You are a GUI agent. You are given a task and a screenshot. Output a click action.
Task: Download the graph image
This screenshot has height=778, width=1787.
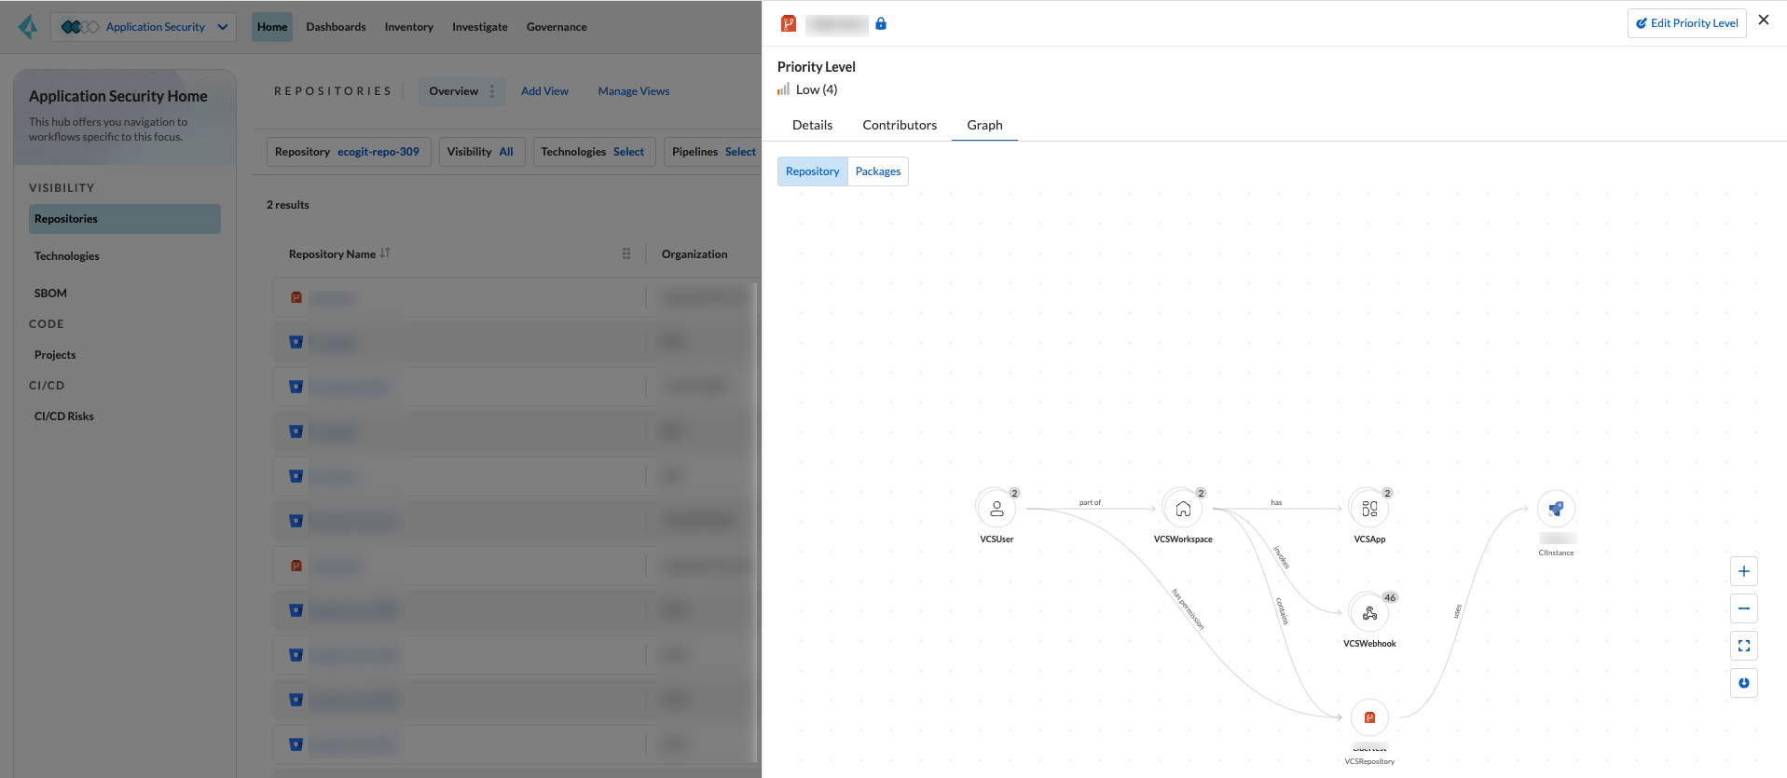coord(1744,683)
